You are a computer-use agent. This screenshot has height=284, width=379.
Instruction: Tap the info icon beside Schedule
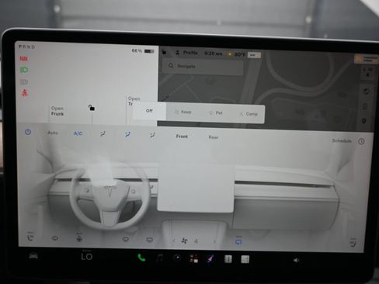[361, 141]
